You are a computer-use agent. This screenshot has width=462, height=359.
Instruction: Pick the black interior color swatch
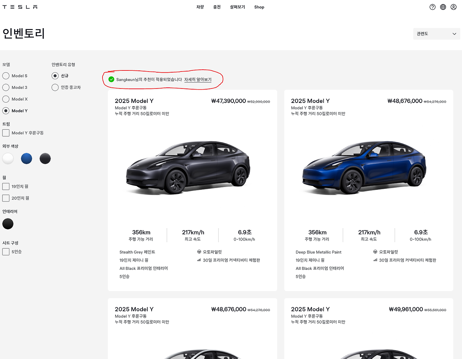(8, 224)
